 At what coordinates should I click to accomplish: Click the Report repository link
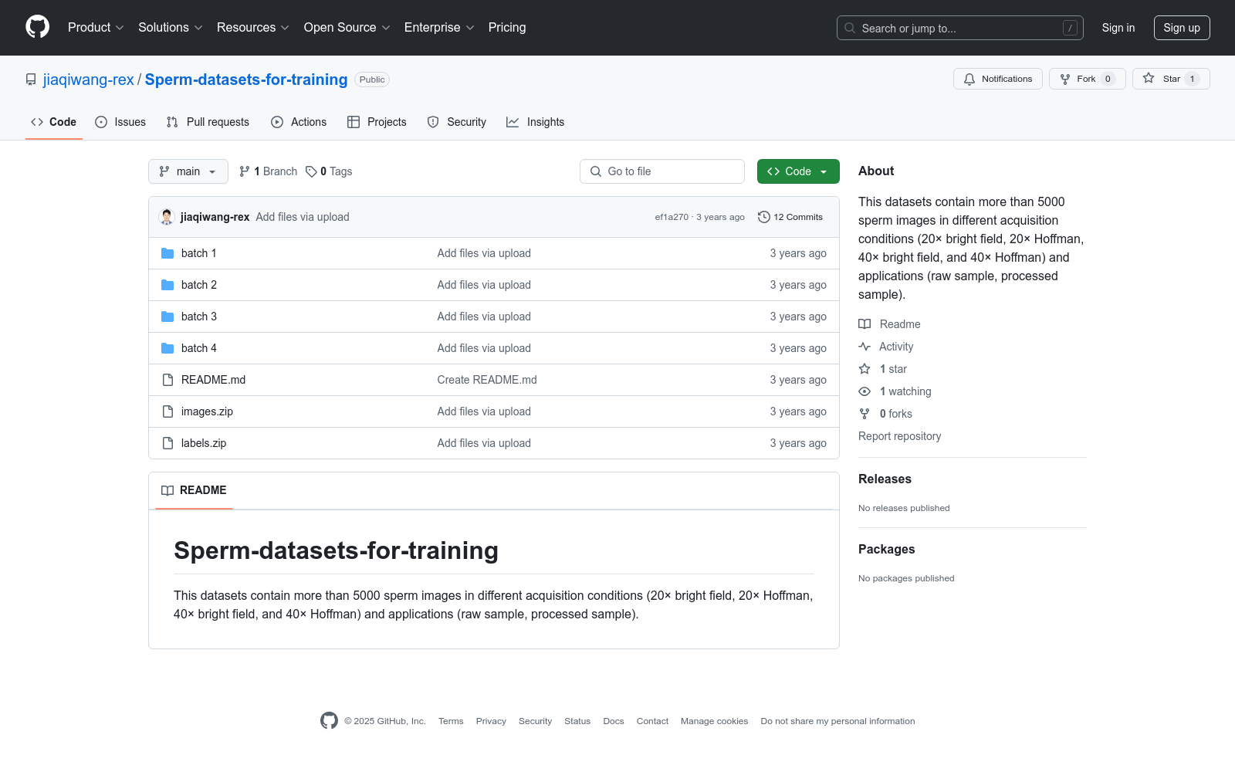pos(900,436)
